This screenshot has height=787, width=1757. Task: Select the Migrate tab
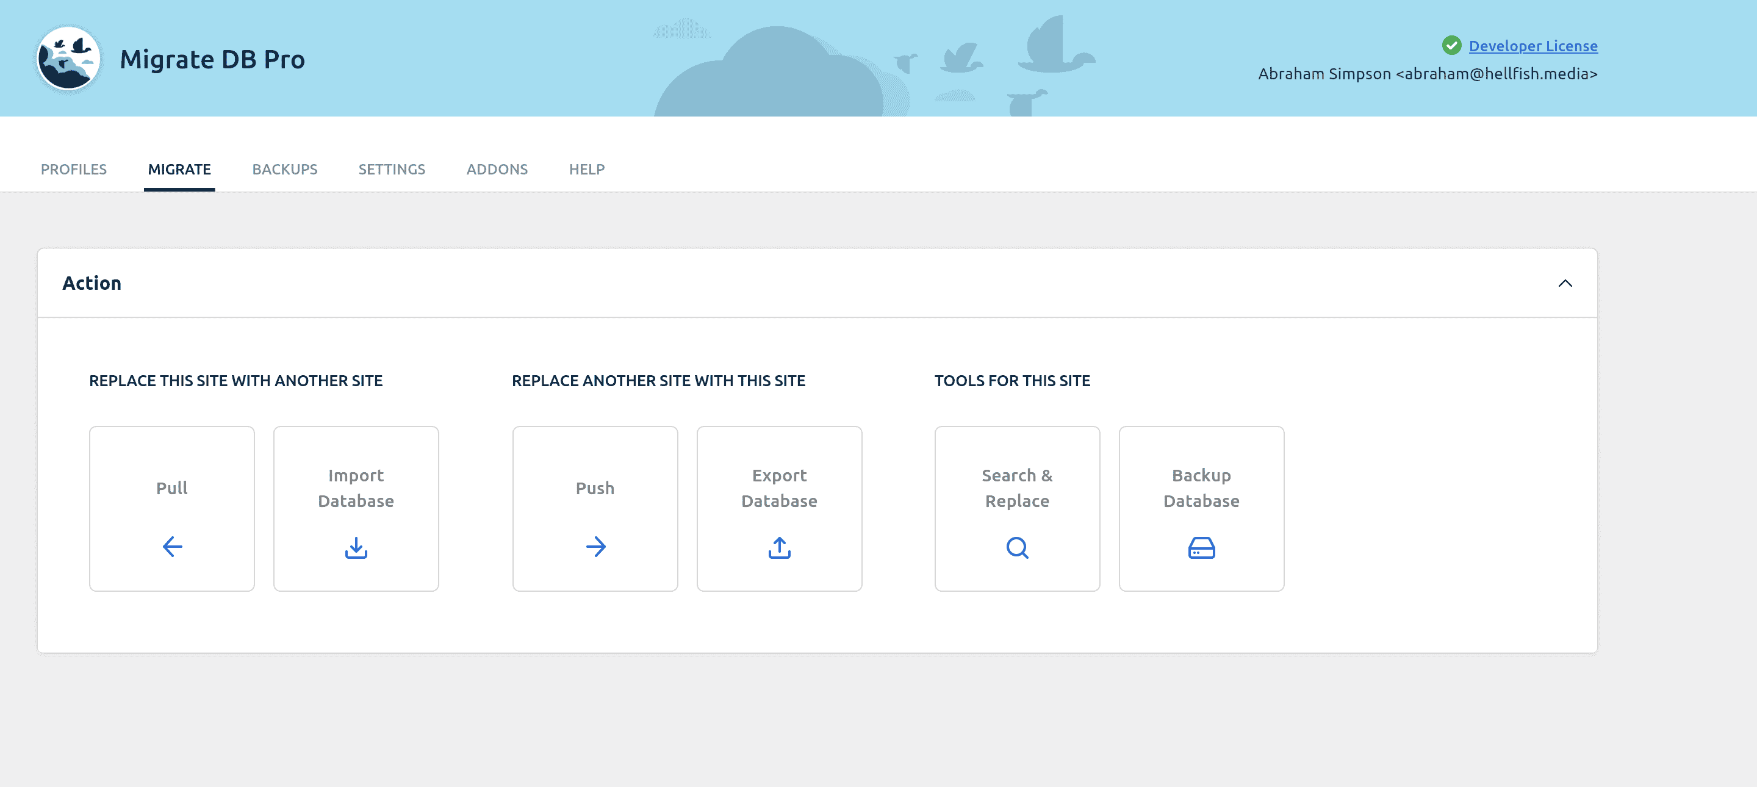[179, 169]
